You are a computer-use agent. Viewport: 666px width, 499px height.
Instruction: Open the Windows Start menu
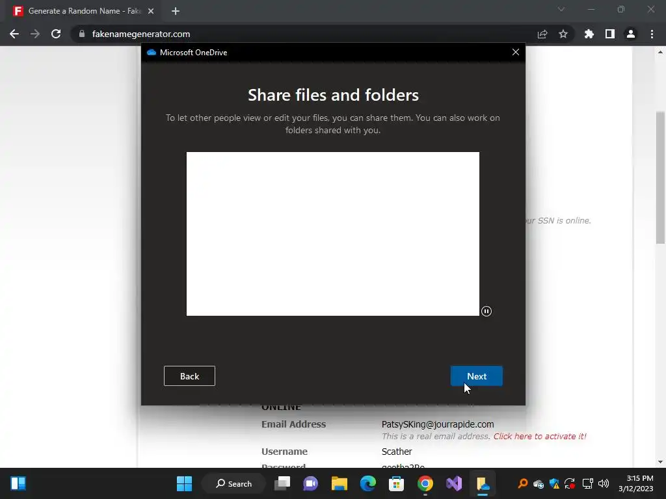(x=184, y=483)
